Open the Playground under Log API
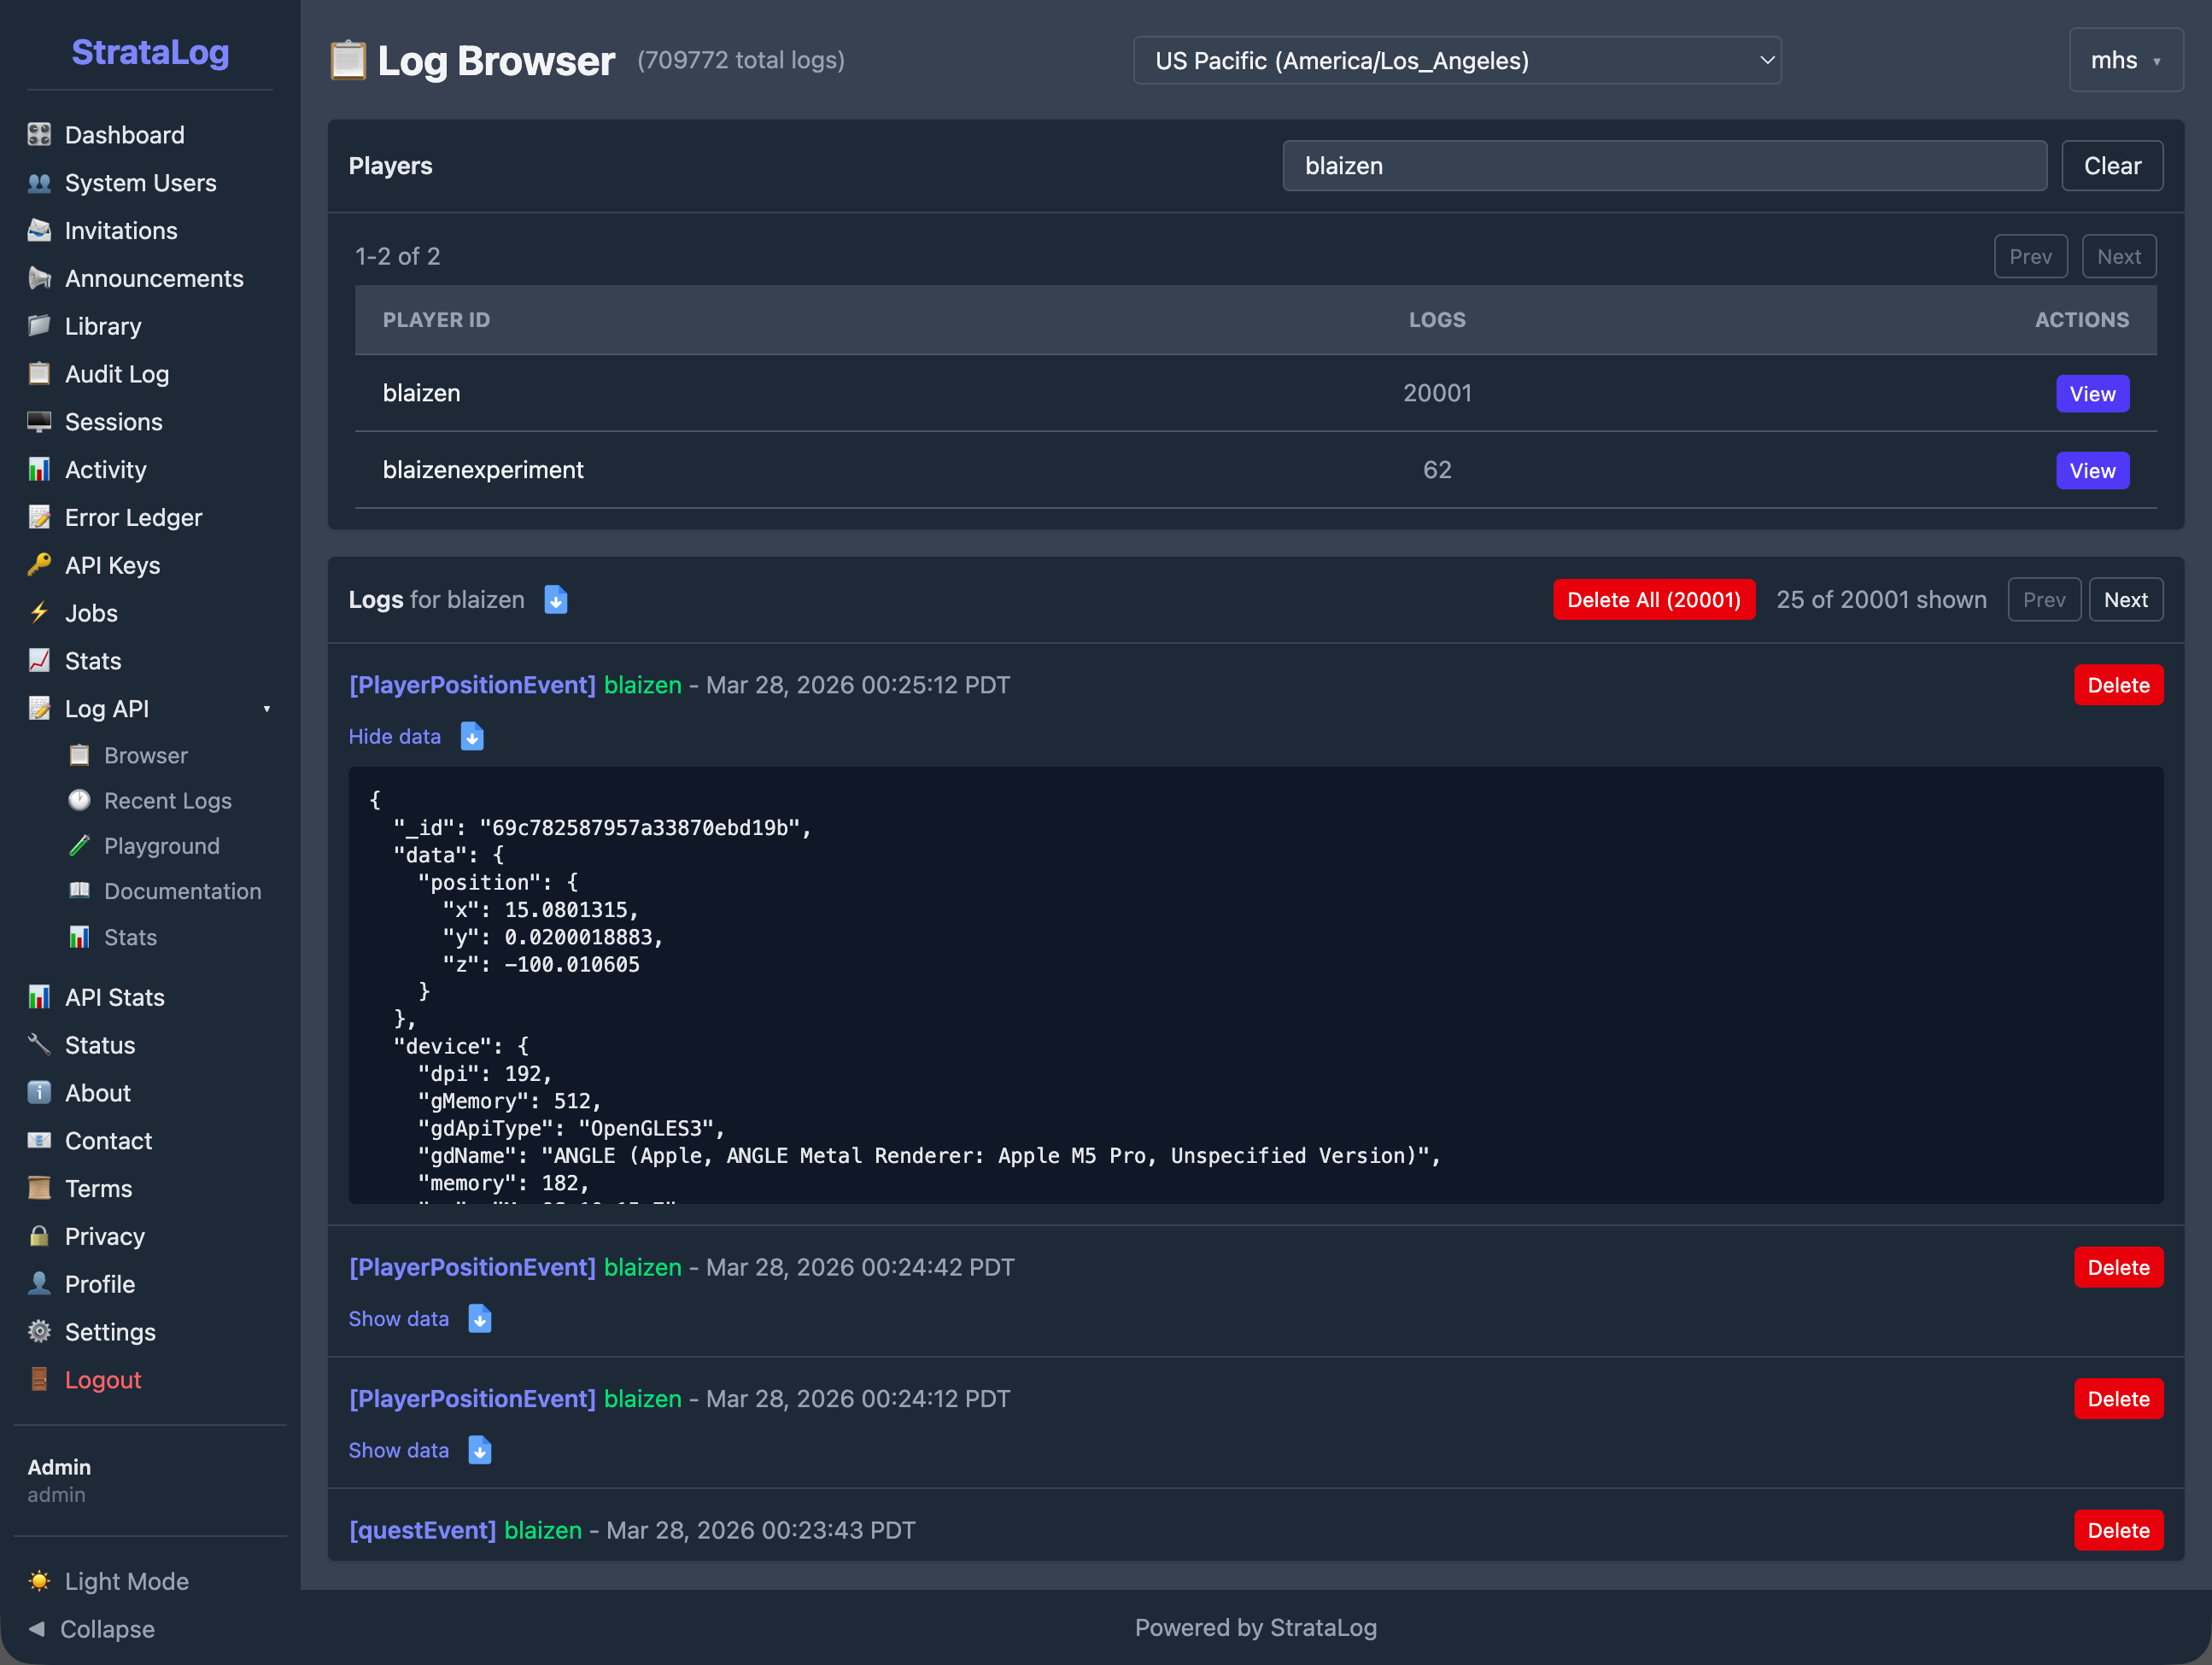 (162, 845)
